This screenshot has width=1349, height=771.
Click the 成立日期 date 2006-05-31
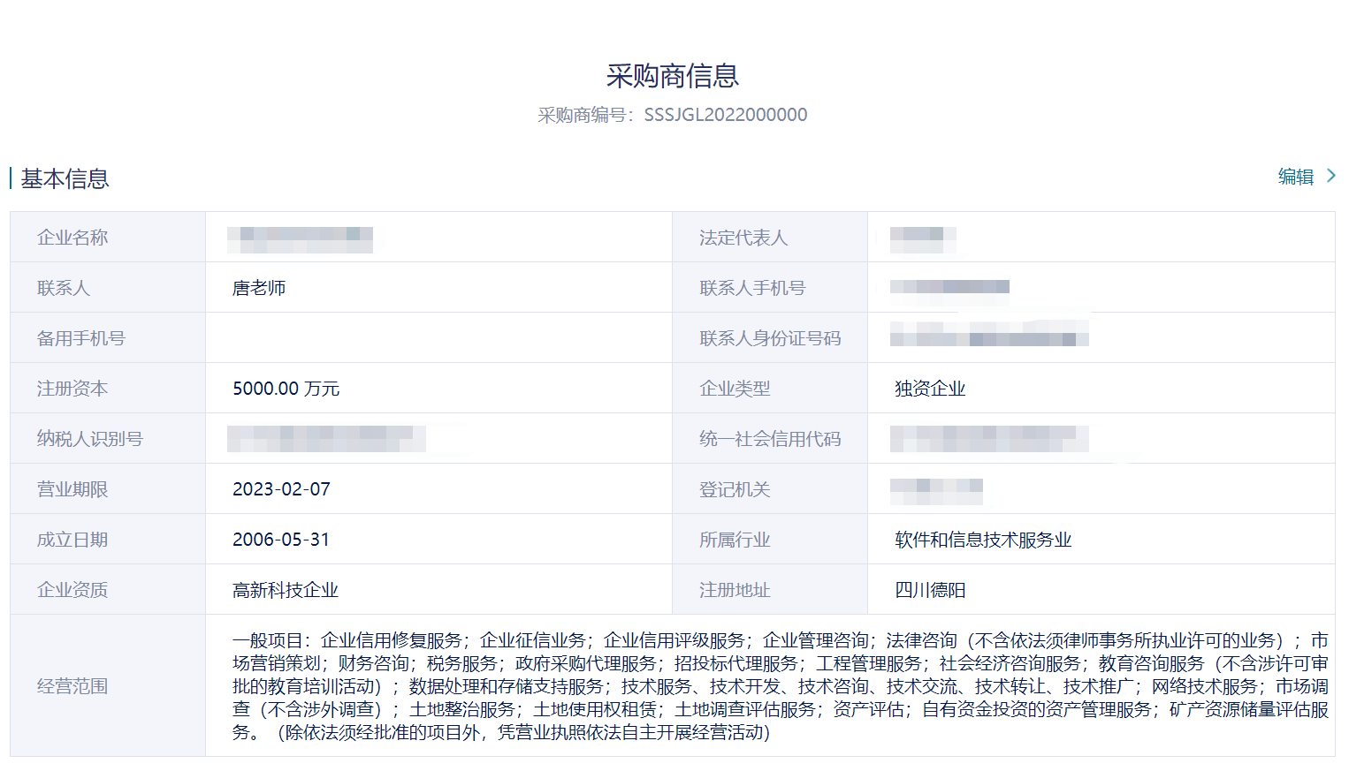point(281,540)
